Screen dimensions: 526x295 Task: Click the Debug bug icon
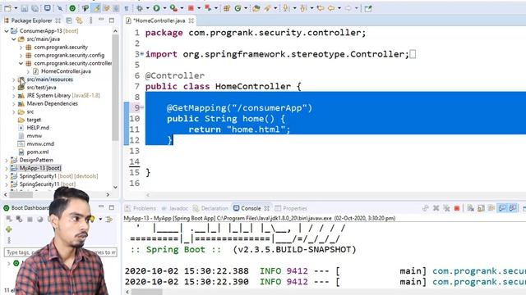(x=139, y=8)
